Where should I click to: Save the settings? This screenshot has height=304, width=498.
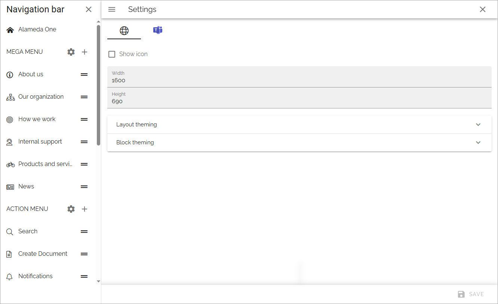pyautogui.click(x=471, y=294)
